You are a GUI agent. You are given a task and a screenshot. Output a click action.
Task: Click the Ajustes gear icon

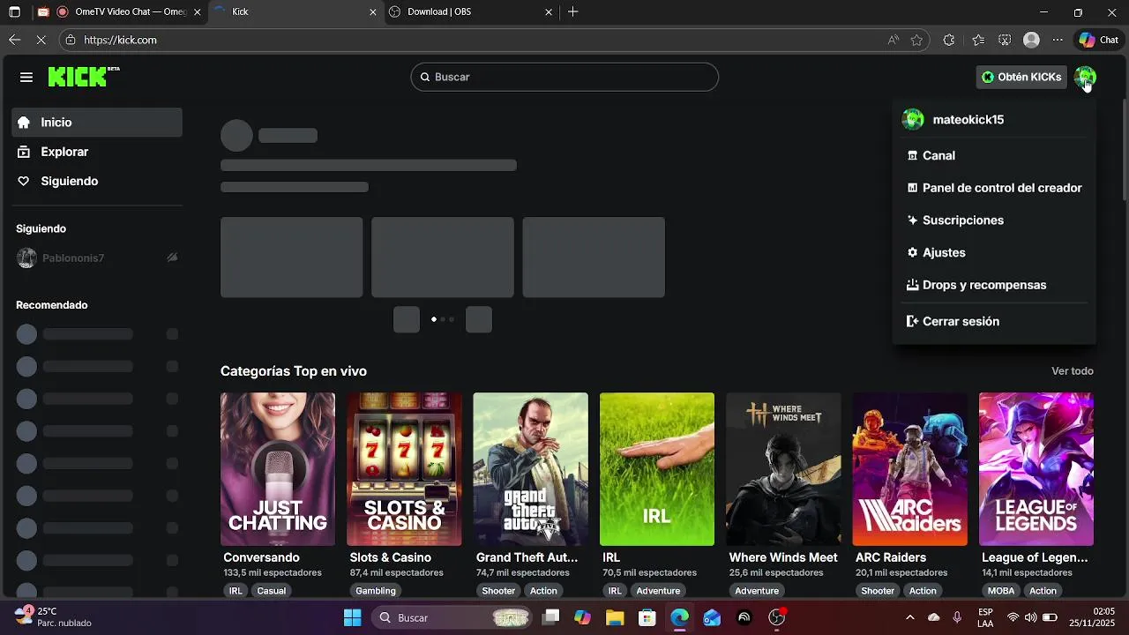tap(912, 252)
